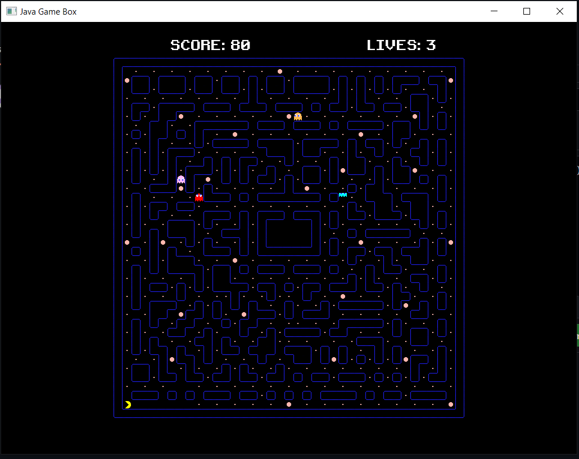Click the power pellet in the top-left corner
This screenshot has height=459, width=579.
(127, 80)
